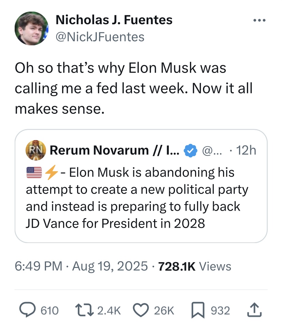Image resolution: width=282 pixels, height=332 pixels.
Task: Click the 610 replies count
Action: [x=49, y=311]
